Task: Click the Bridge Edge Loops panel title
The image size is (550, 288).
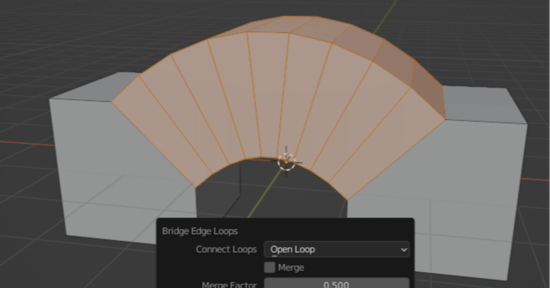Action: point(200,231)
